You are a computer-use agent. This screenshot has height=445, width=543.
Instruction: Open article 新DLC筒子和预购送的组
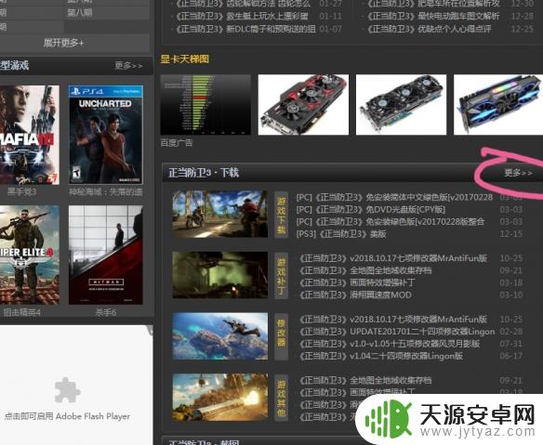click(x=245, y=29)
